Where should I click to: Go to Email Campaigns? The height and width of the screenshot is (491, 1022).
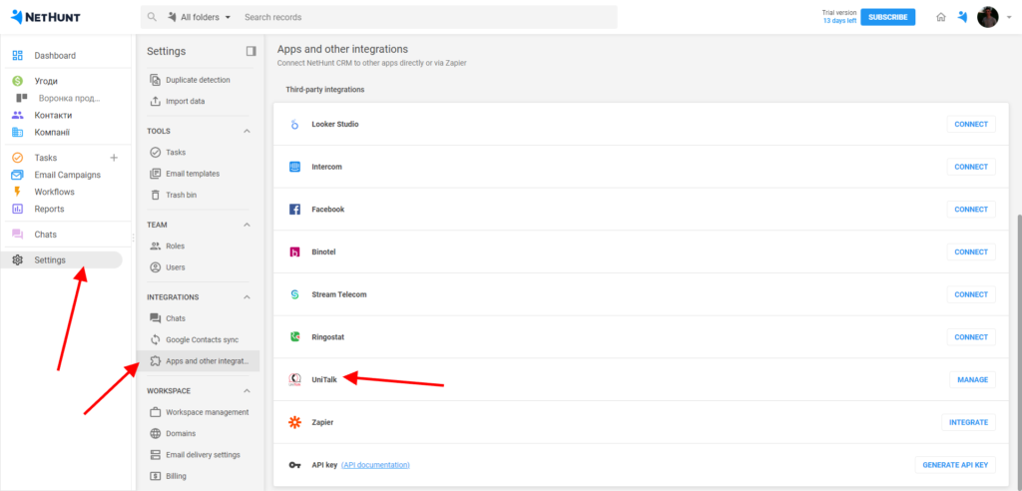click(x=67, y=175)
